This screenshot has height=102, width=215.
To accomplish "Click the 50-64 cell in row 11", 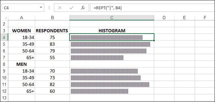I will [x=21, y=84].
